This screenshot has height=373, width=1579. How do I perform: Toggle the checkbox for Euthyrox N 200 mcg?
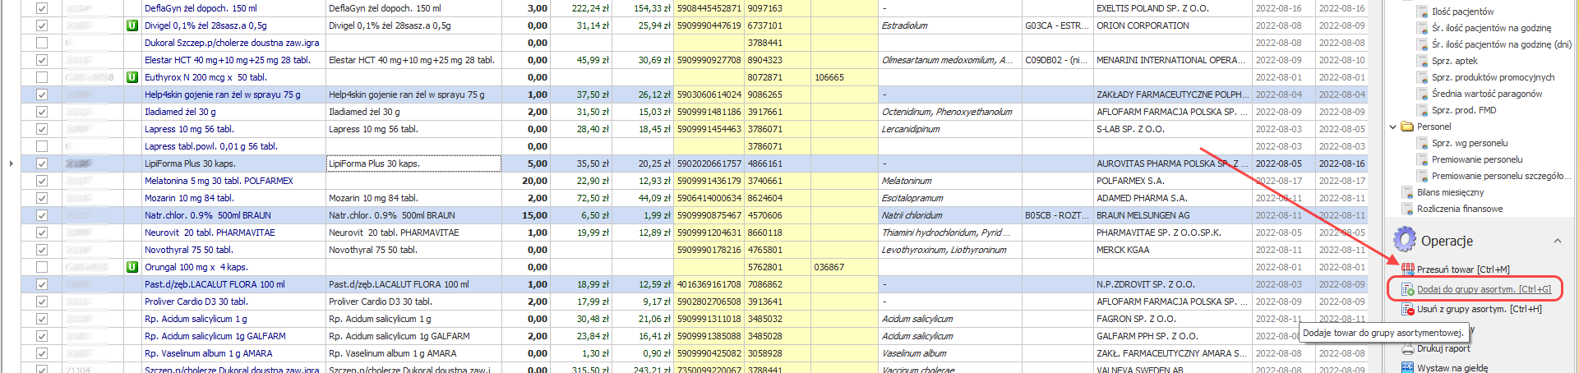pyautogui.click(x=42, y=77)
